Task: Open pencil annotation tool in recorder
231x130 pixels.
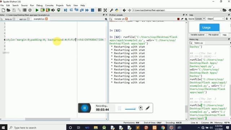Action: click(x=148, y=108)
